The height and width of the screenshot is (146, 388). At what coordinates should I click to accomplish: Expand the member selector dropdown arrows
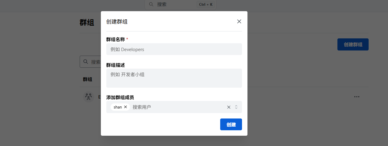click(x=236, y=107)
